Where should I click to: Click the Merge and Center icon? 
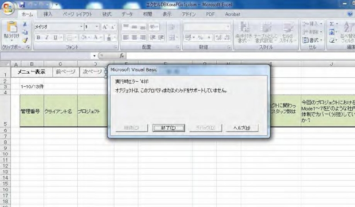[x=172, y=37]
